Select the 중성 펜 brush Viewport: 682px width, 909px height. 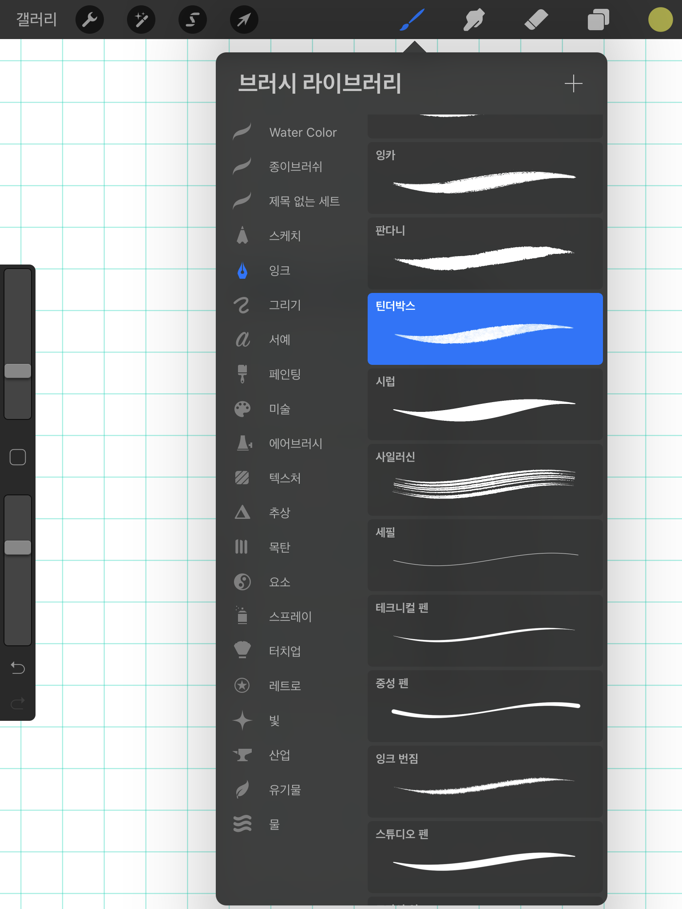tap(485, 706)
